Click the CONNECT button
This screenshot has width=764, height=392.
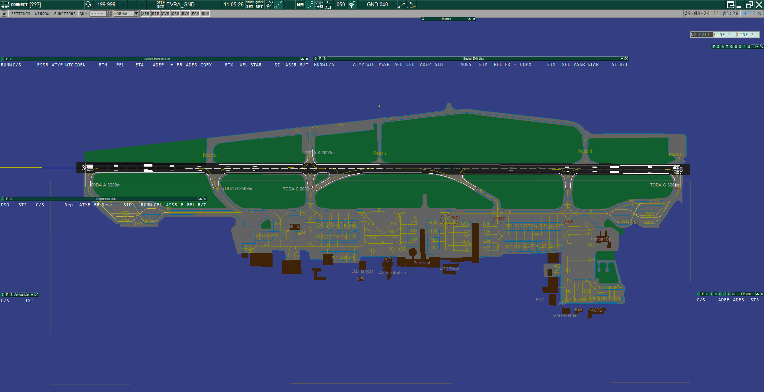coord(19,4)
